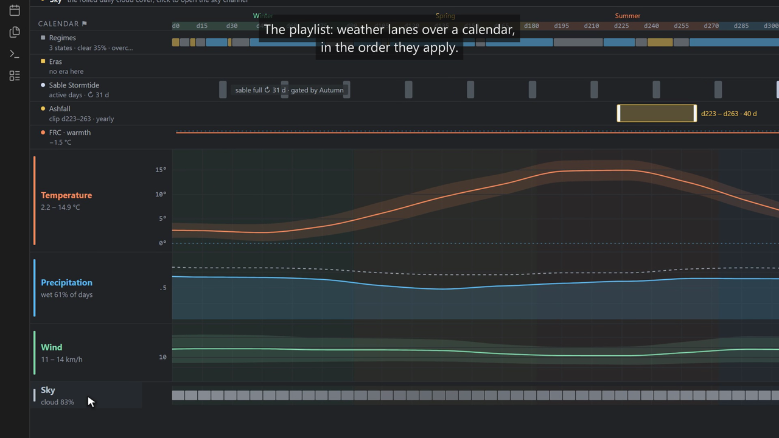Click the Summer season label

point(627,16)
